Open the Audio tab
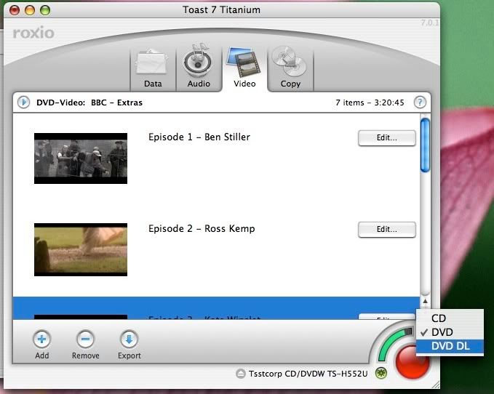Image resolution: width=494 pixels, height=394 pixels. coord(199,66)
